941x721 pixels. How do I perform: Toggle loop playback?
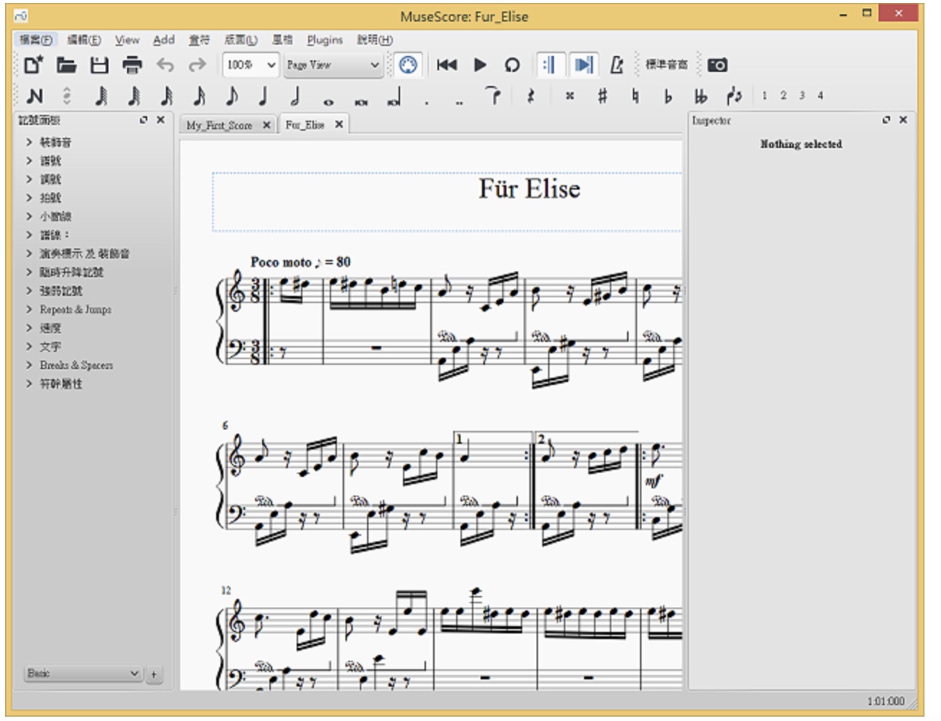[x=511, y=65]
